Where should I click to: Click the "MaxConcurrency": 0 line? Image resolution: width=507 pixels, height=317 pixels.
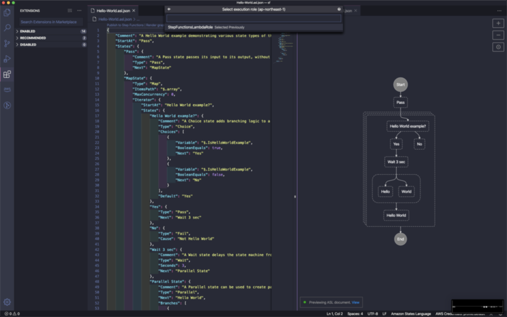[154, 94]
